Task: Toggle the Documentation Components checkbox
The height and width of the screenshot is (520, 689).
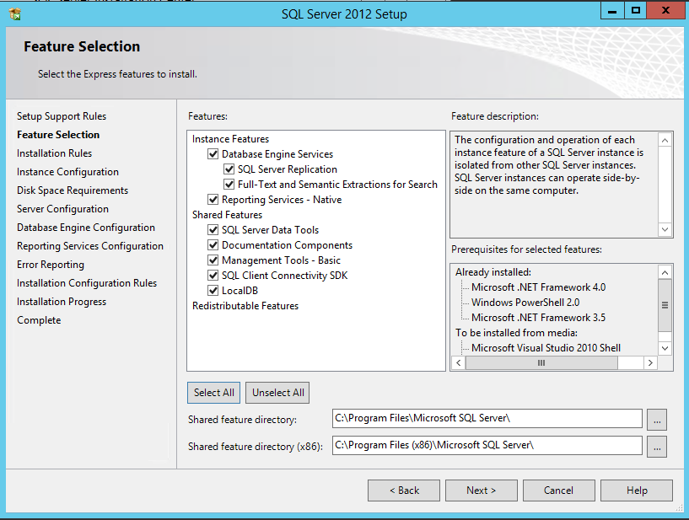Action: (213, 245)
